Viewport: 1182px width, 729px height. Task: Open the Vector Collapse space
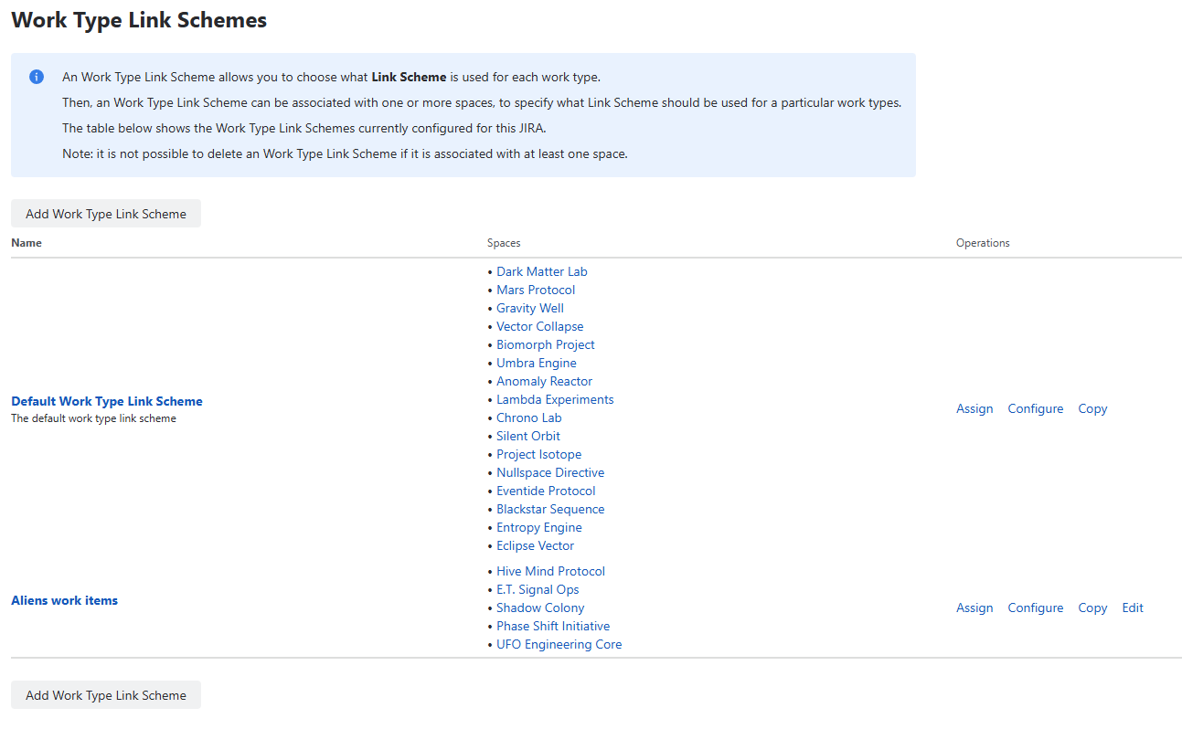coord(539,326)
